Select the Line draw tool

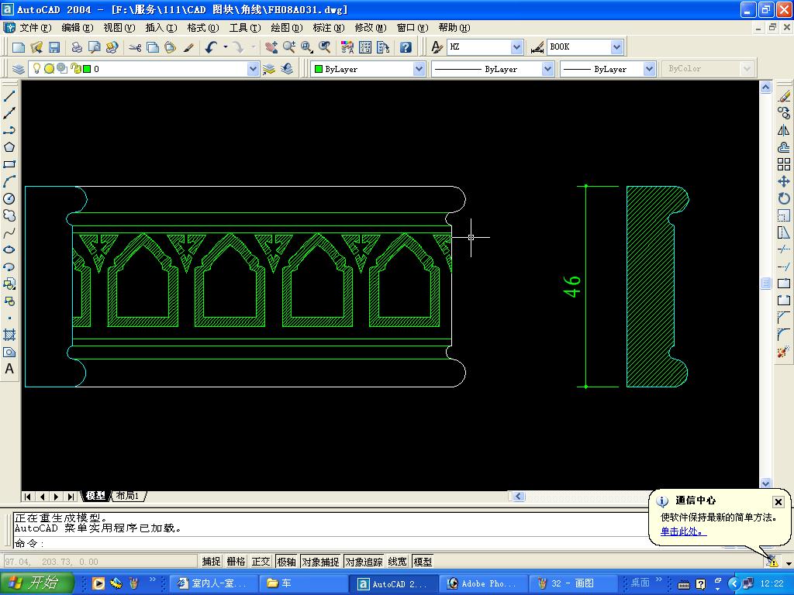[x=9, y=96]
